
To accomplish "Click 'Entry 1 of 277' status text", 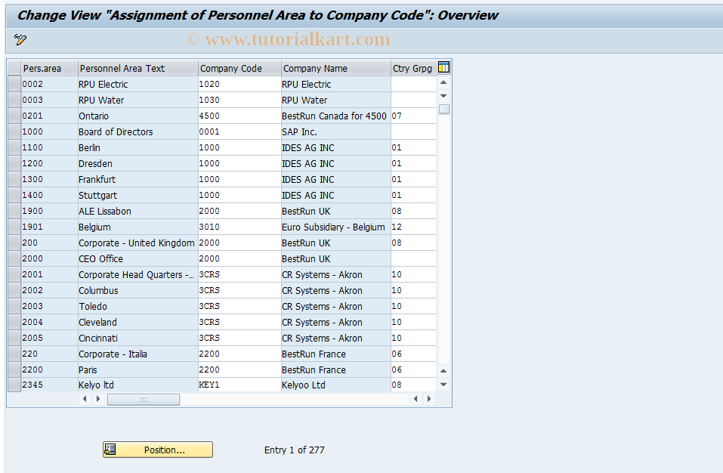I will point(294,450).
